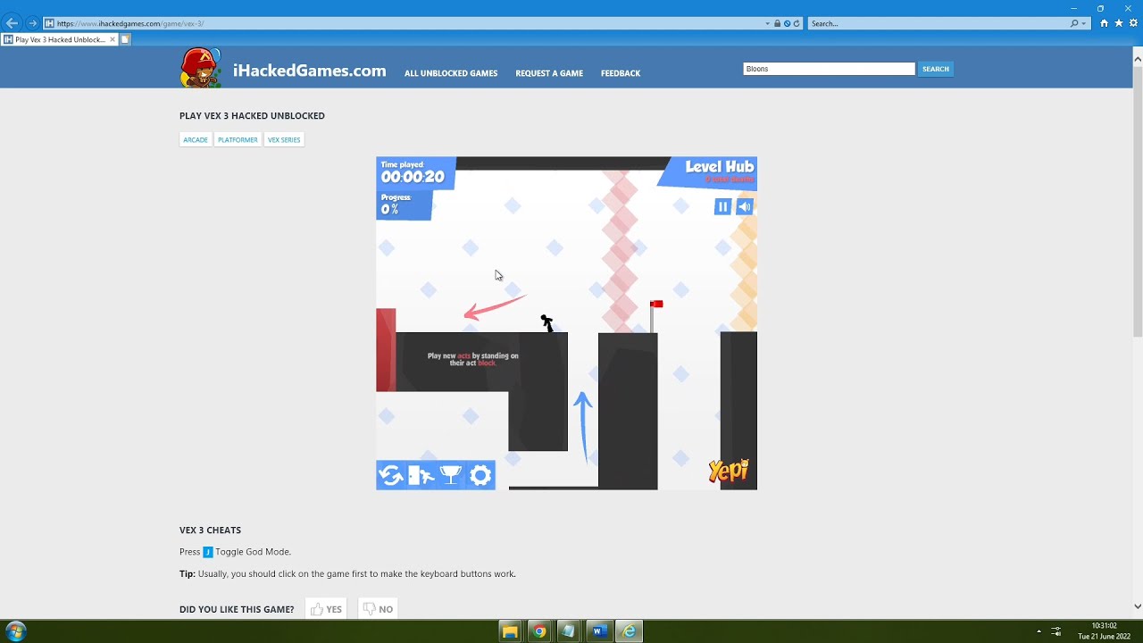The image size is (1143, 643).
Task: Open the Arcade category tag
Action: tap(196, 139)
